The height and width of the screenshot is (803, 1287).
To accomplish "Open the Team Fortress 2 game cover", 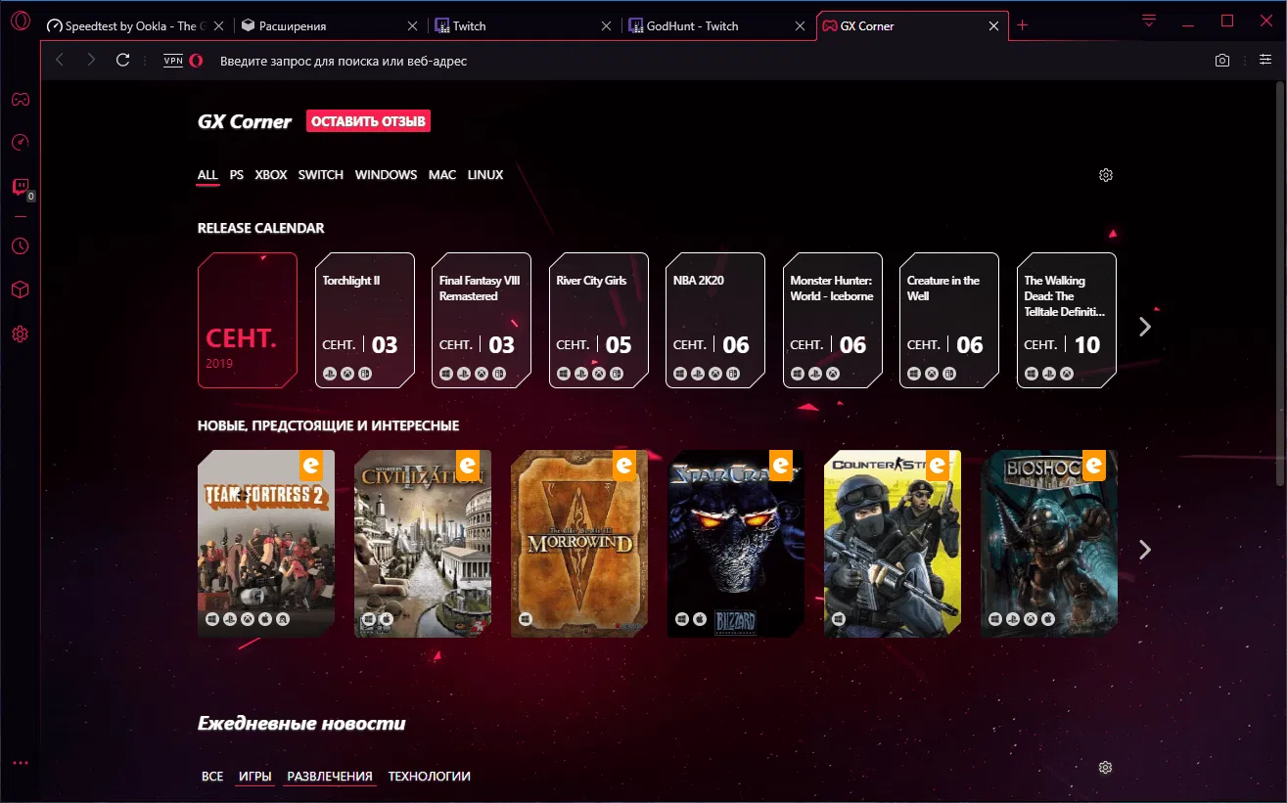I will click(266, 544).
